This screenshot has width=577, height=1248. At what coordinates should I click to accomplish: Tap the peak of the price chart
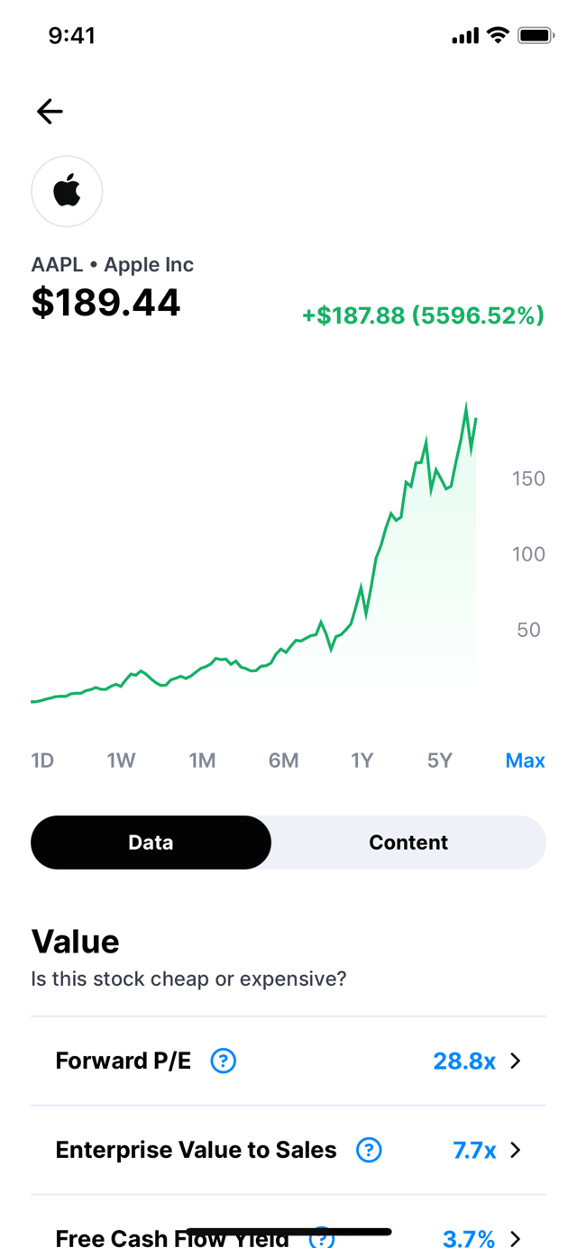[466, 408]
